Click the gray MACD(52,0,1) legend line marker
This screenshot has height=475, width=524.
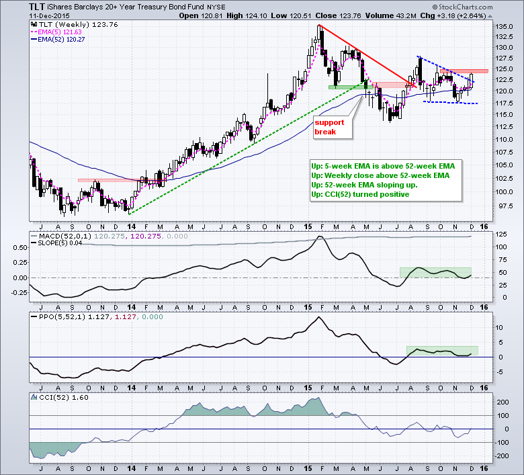click(34, 236)
